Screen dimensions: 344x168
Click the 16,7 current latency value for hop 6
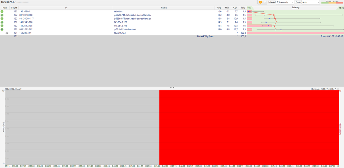point(236,29)
